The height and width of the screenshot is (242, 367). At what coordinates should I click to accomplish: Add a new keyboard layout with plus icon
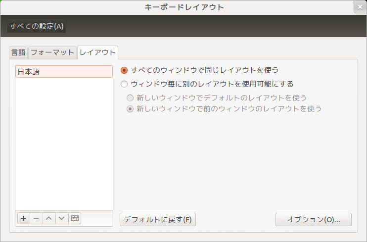click(x=23, y=218)
